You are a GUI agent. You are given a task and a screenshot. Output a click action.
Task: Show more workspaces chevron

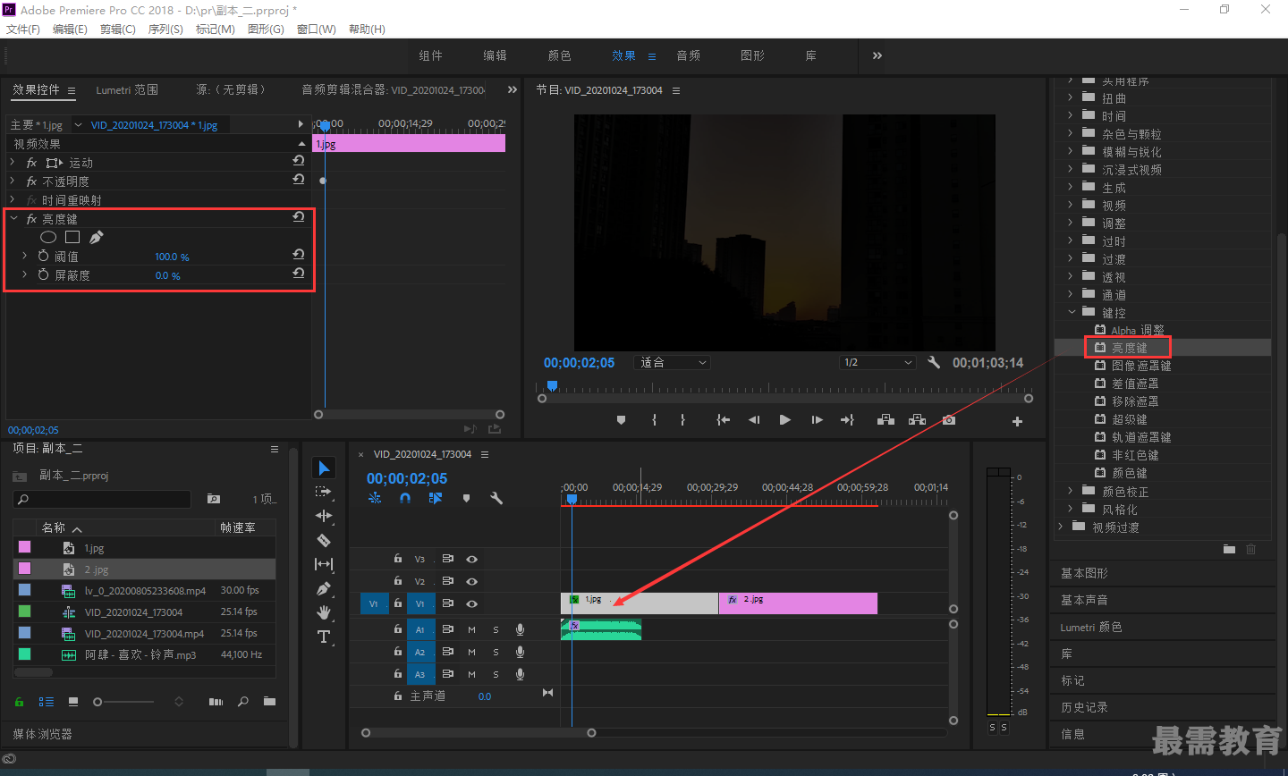click(x=877, y=55)
